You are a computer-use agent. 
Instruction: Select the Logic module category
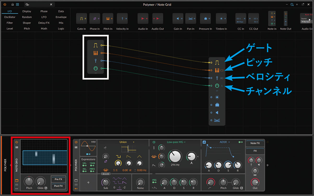61,28
